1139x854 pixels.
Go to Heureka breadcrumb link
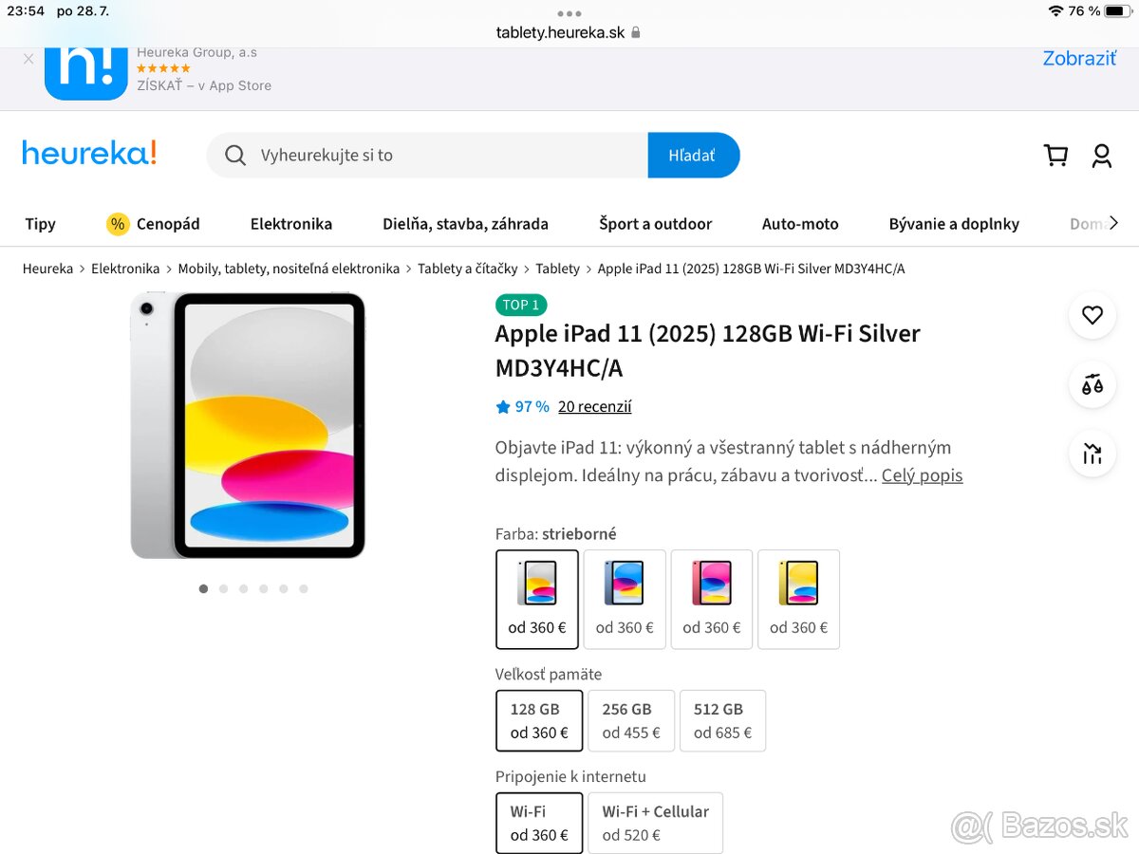[47, 269]
